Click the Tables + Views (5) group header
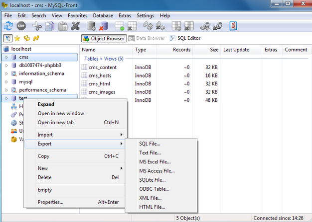 104,59
